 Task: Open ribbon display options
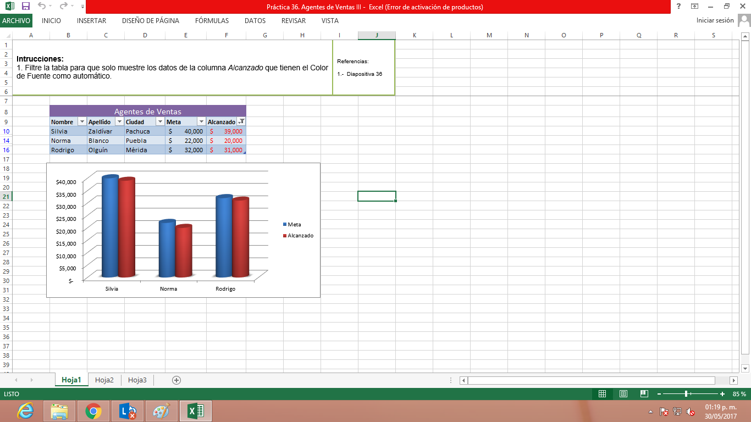coord(695,7)
